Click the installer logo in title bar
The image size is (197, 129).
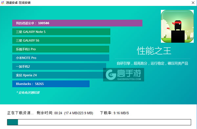(3, 3)
